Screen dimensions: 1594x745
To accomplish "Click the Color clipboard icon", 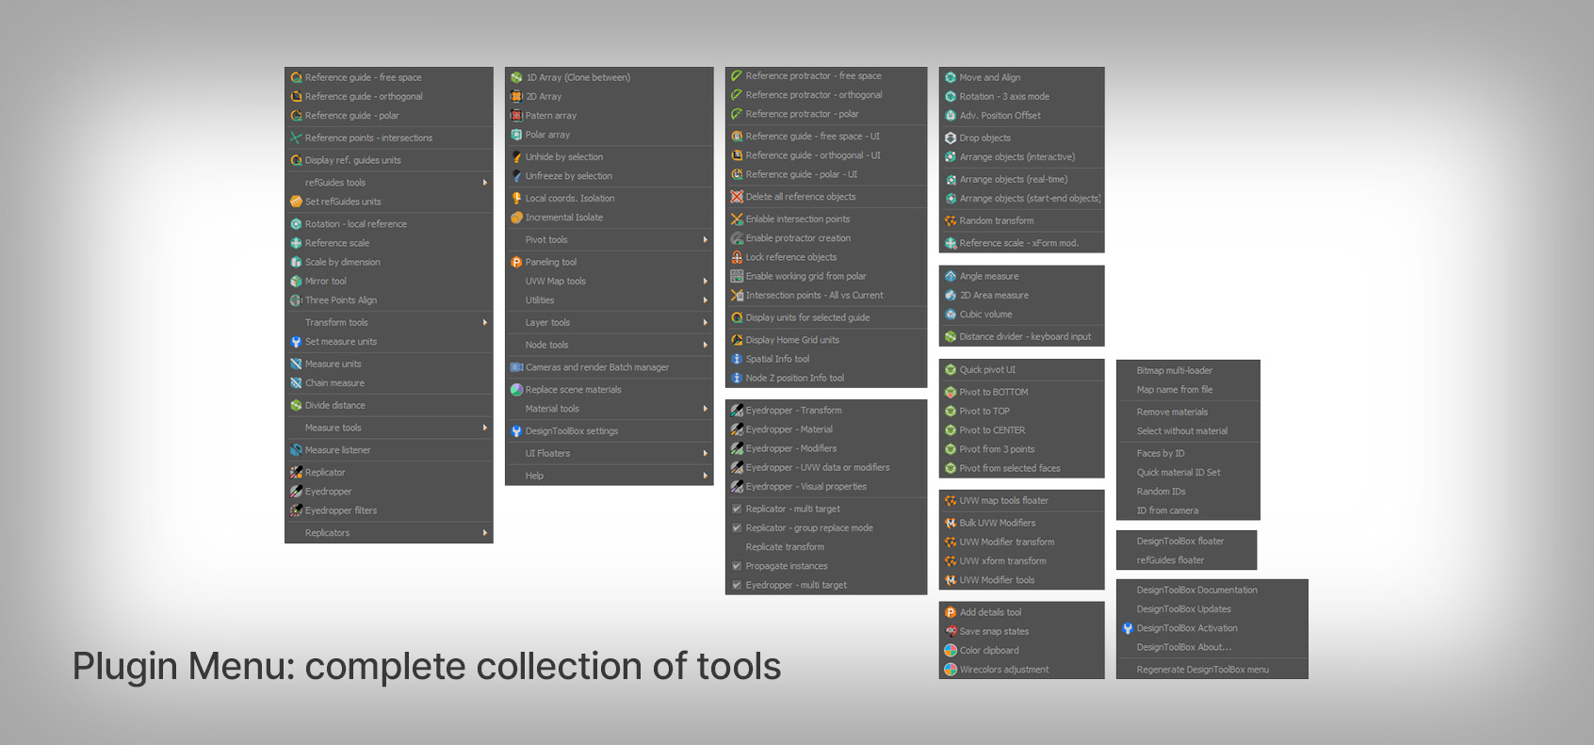I will click(x=951, y=651).
